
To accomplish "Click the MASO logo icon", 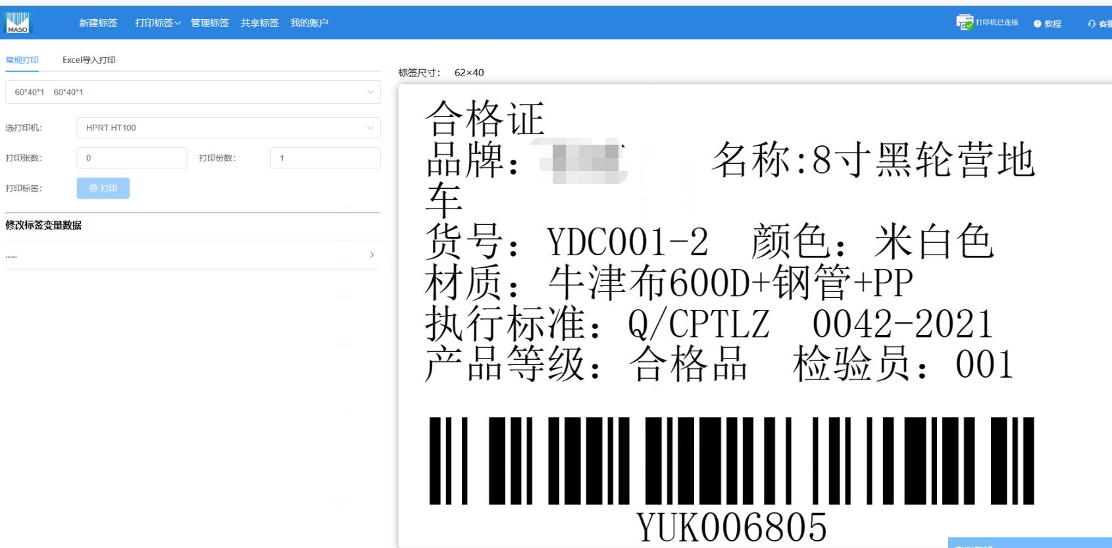I will click(x=18, y=23).
